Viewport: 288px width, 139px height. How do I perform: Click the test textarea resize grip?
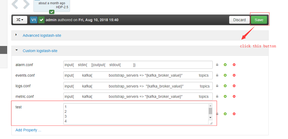coord(211,123)
